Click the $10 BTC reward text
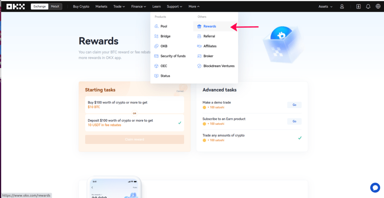 pyautogui.click(x=94, y=107)
